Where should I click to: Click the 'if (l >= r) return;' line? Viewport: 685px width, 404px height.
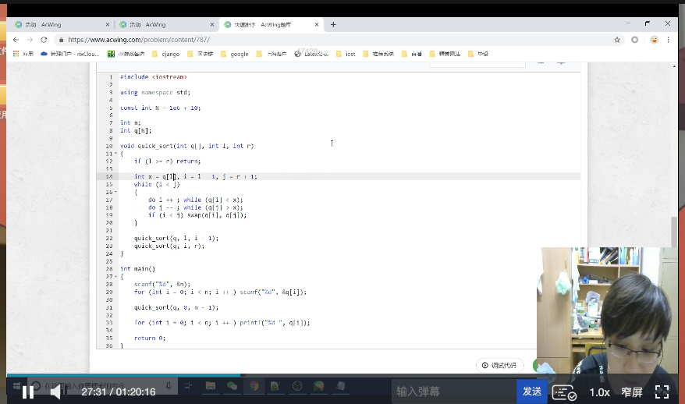pyautogui.click(x=167, y=161)
